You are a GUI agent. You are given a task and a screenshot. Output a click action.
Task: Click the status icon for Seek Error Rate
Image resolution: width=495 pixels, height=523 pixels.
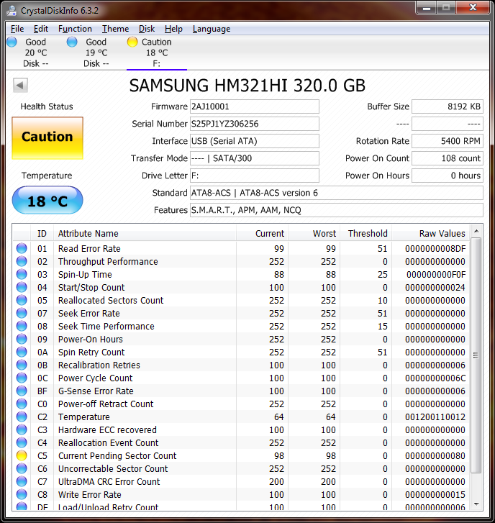tap(22, 313)
